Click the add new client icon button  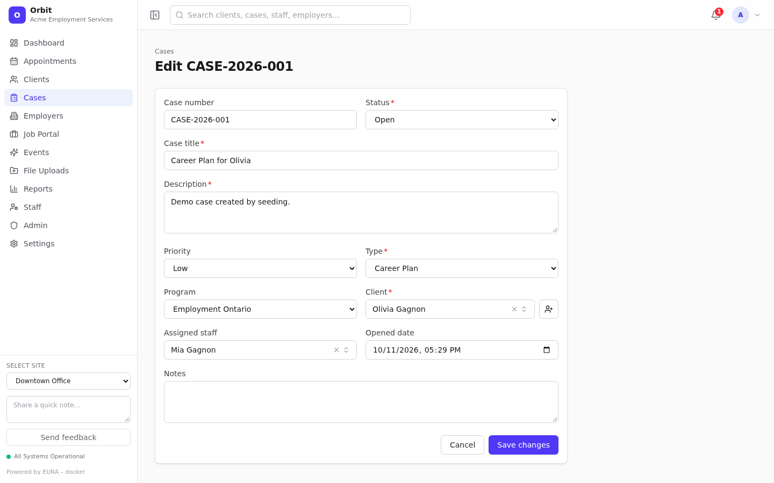(549, 309)
